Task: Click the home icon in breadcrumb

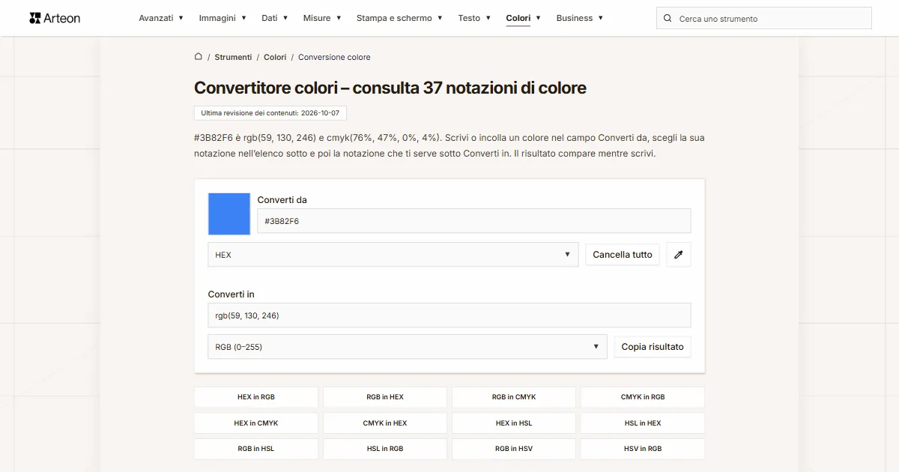Action: click(199, 56)
